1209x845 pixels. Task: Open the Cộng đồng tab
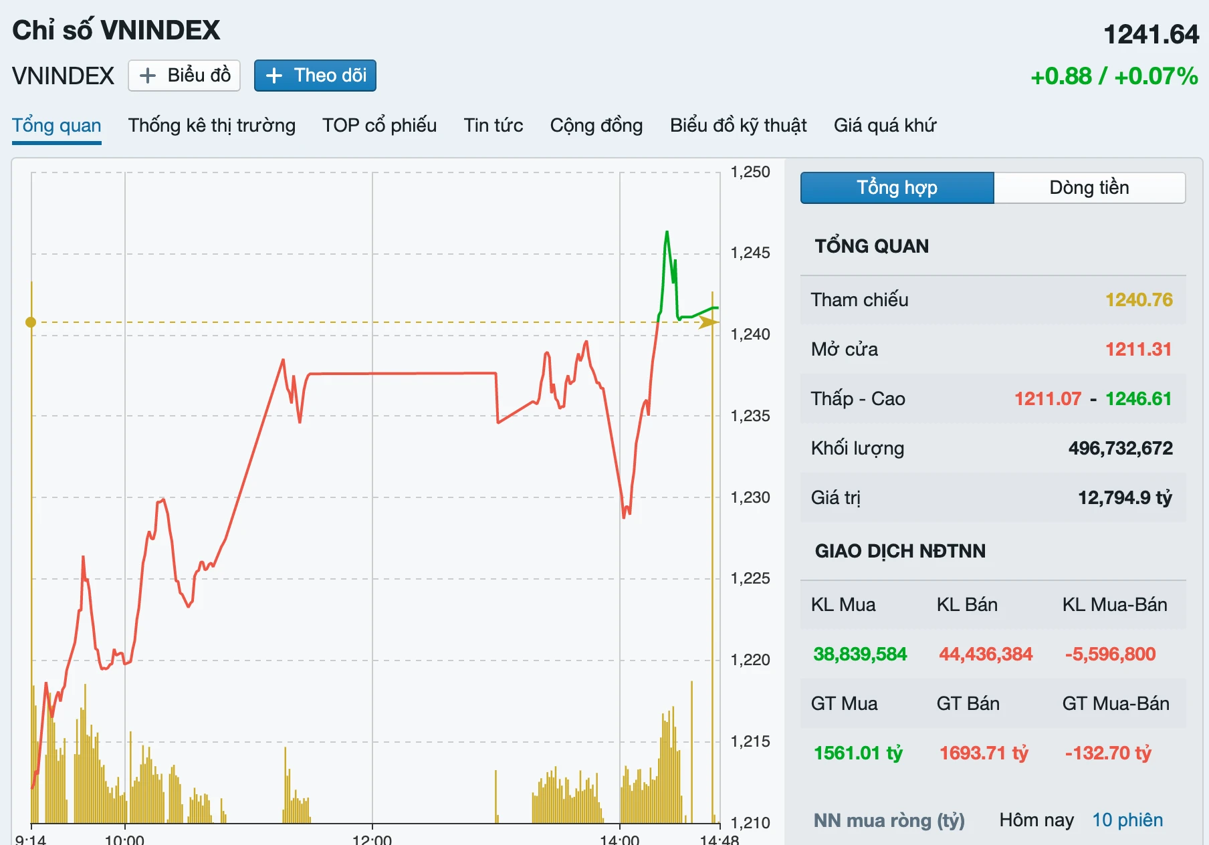[596, 126]
